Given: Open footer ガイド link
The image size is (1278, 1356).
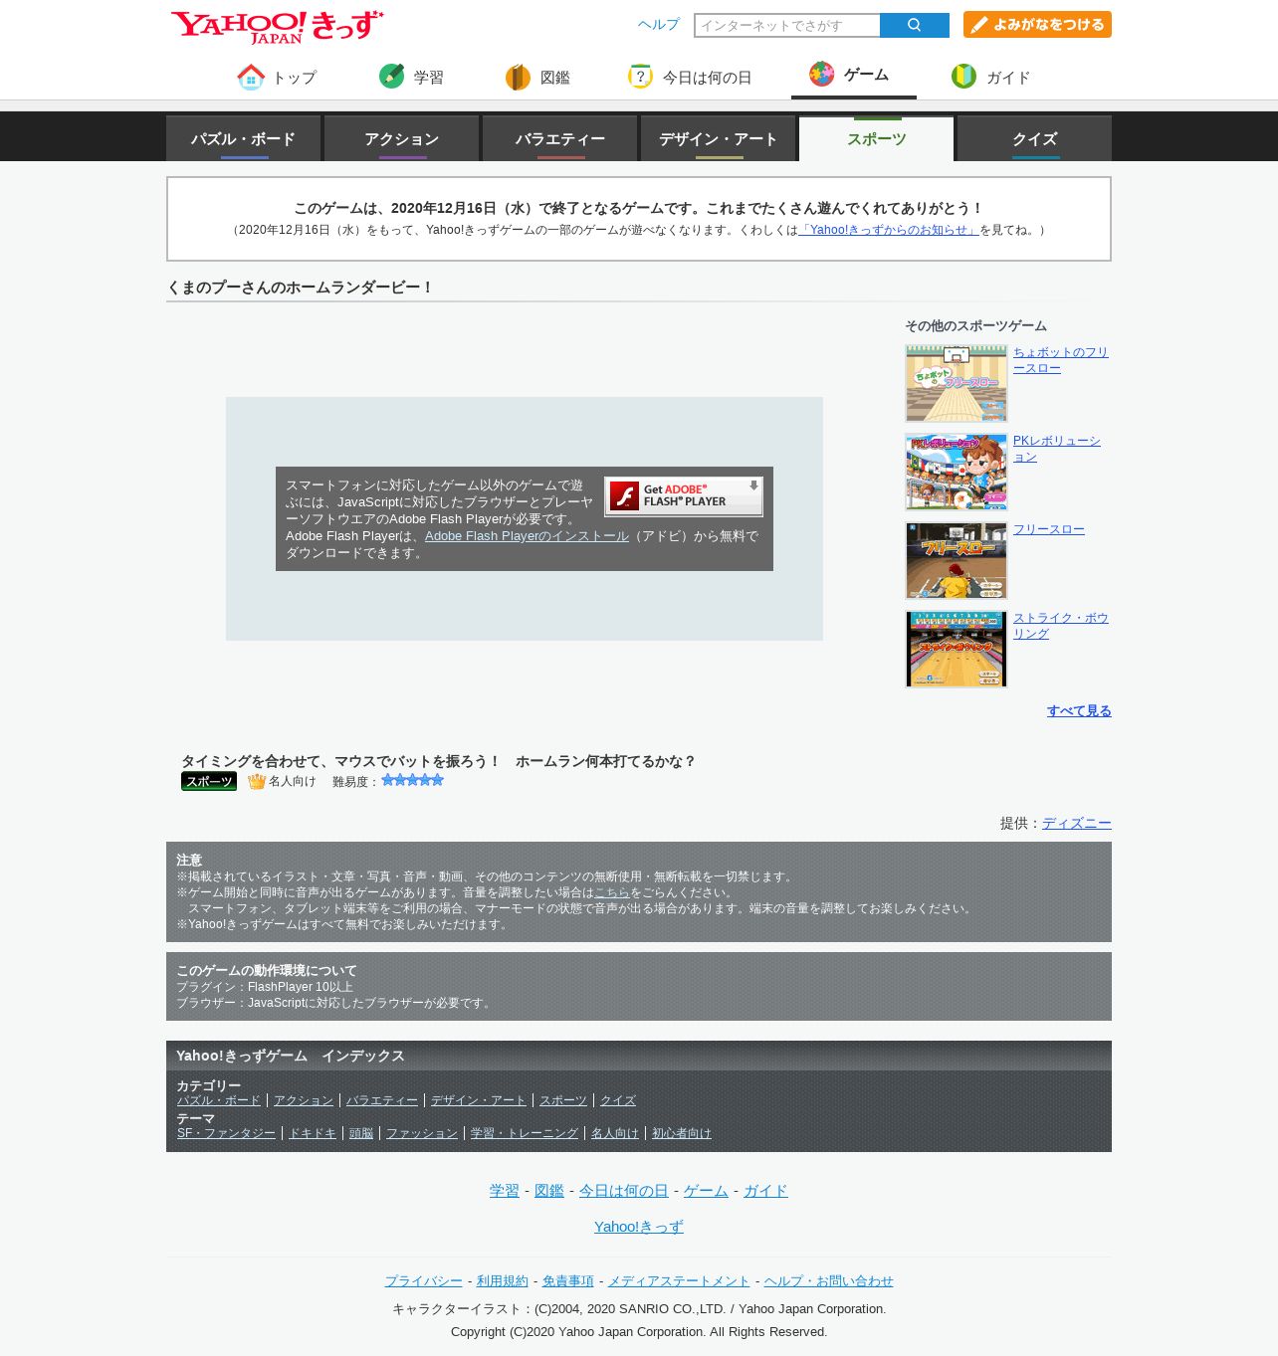Looking at the screenshot, I should pos(765,1191).
